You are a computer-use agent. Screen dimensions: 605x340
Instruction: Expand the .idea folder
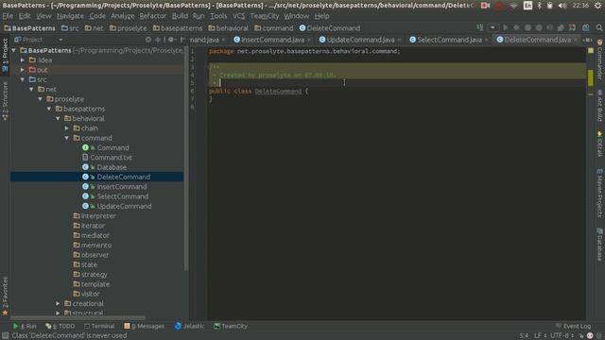23,60
